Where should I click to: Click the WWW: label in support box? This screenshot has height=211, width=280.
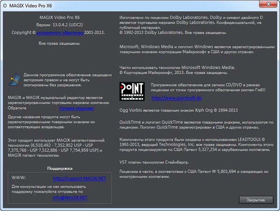(x=19, y=178)
